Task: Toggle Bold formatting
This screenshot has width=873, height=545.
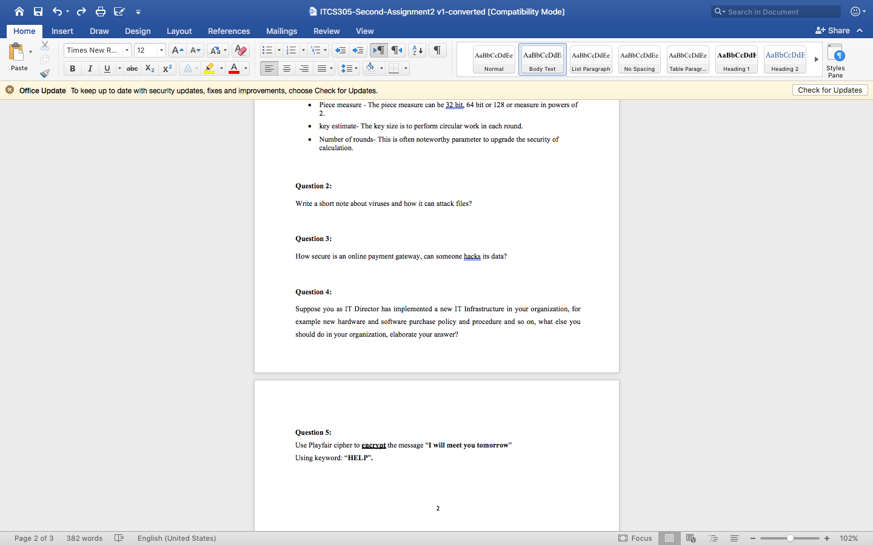Action: (72, 68)
